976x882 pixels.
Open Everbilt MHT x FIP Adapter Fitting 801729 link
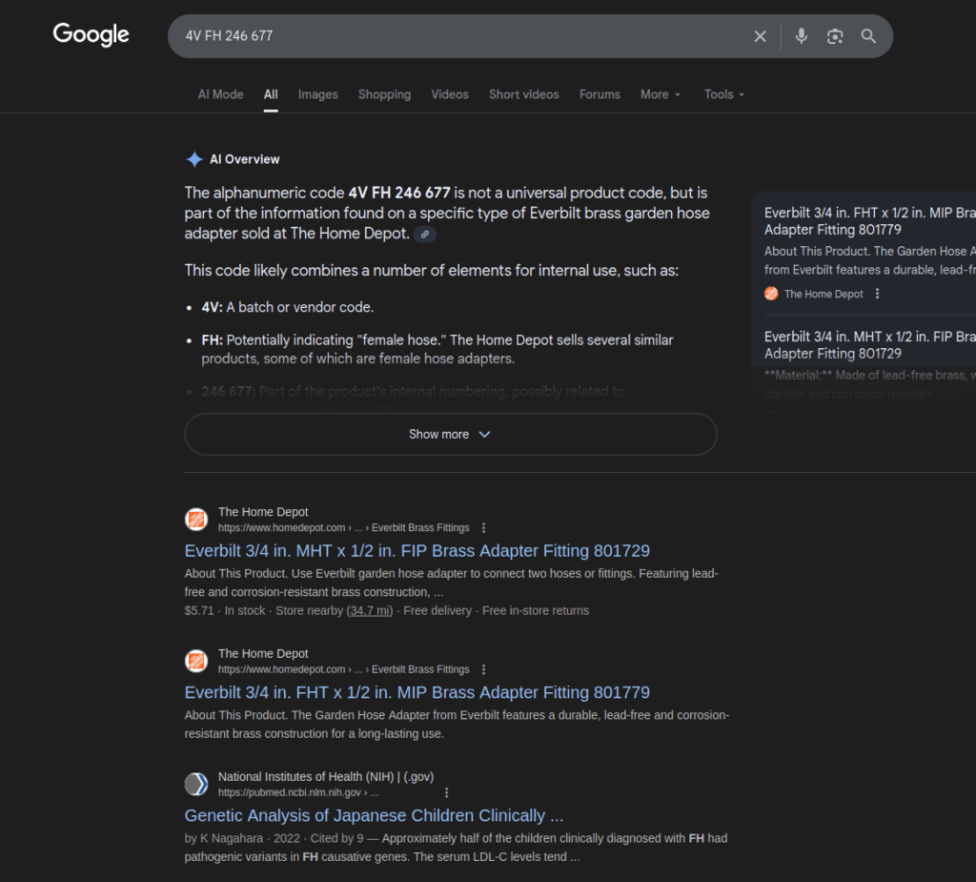click(417, 550)
